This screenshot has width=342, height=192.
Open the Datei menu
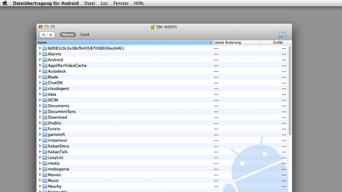click(x=90, y=3)
